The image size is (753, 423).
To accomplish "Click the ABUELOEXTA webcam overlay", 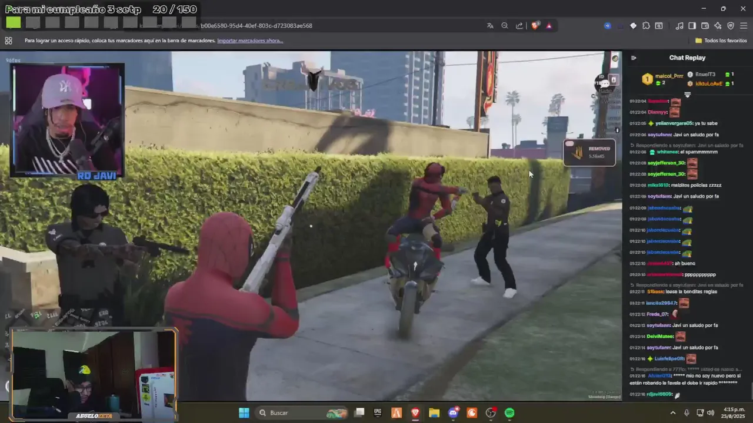I will pos(94,374).
